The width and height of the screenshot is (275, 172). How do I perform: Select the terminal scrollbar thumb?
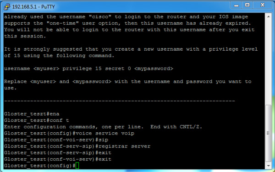coord(268,133)
